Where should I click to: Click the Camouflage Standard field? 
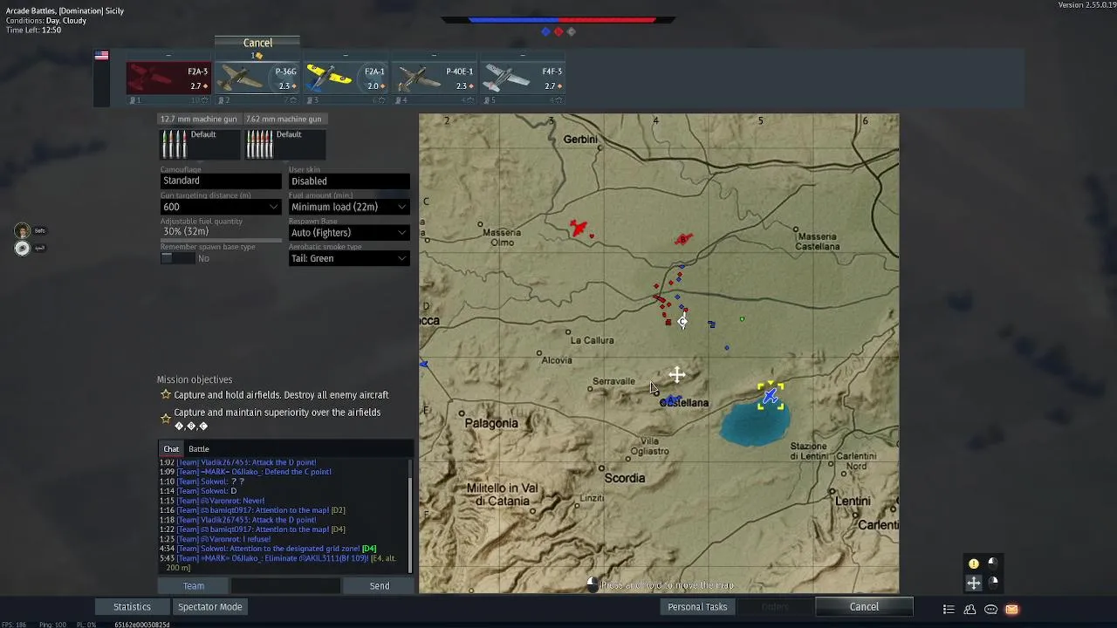pos(221,181)
